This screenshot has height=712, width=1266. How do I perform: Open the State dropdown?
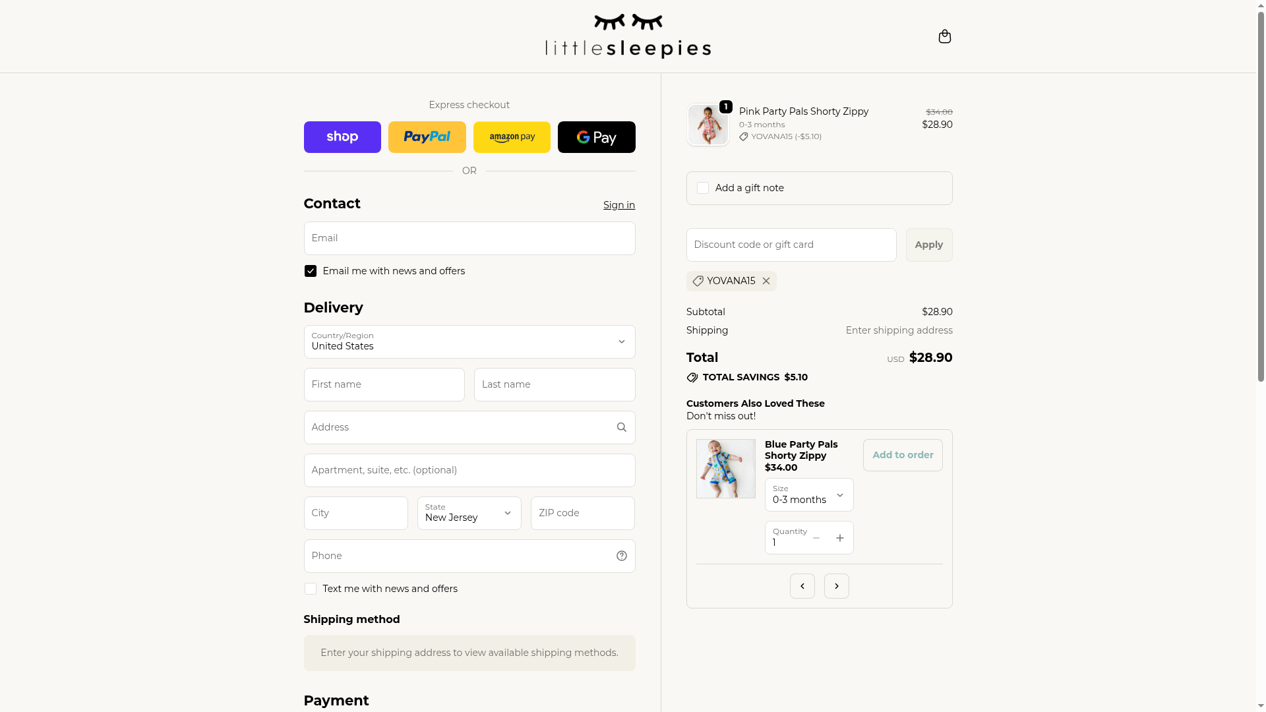pos(469,513)
